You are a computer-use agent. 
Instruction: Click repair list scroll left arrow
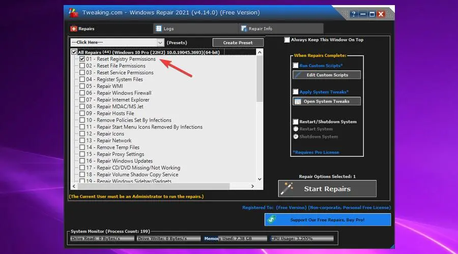[x=74, y=186]
